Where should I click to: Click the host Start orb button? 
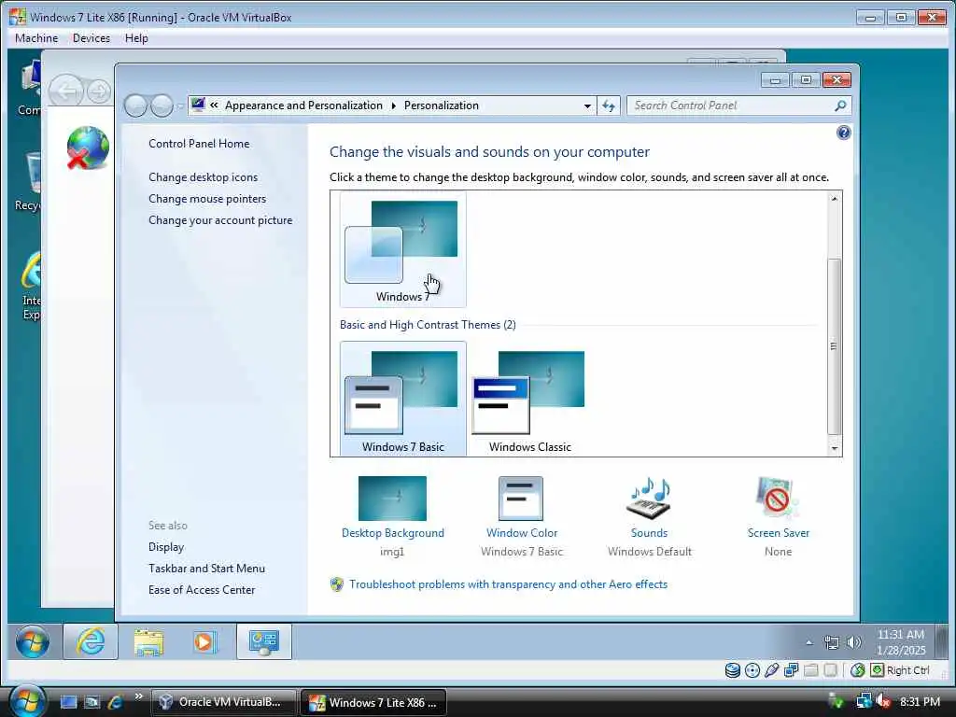click(x=27, y=701)
